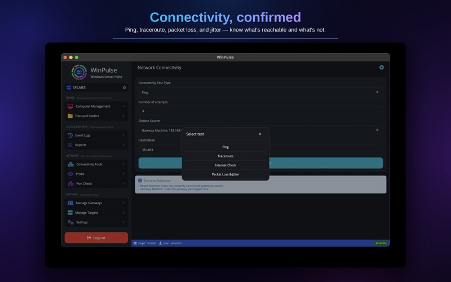
Task: Click the Connectivity Test Type label
Action: (x=154, y=83)
